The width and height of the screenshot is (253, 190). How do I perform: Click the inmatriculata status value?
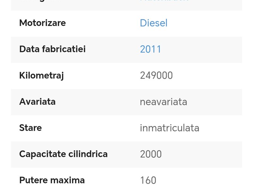(x=170, y=128)
